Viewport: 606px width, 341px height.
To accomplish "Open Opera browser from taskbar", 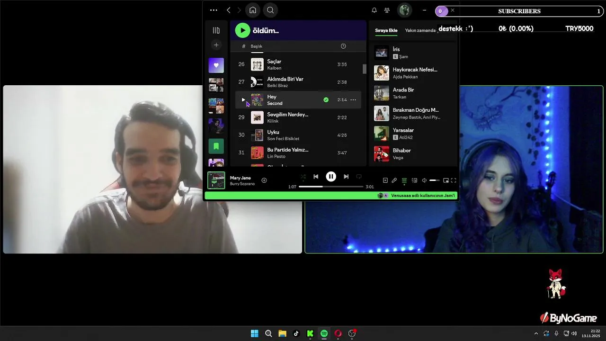I will [338, 333].
